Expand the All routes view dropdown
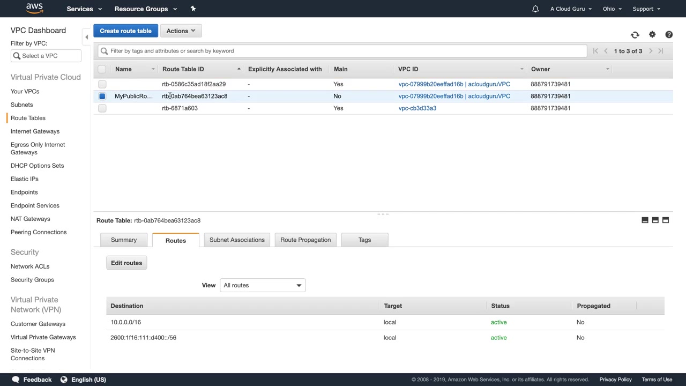The width and height of the screenshot is (686, 386). point(263,285)
